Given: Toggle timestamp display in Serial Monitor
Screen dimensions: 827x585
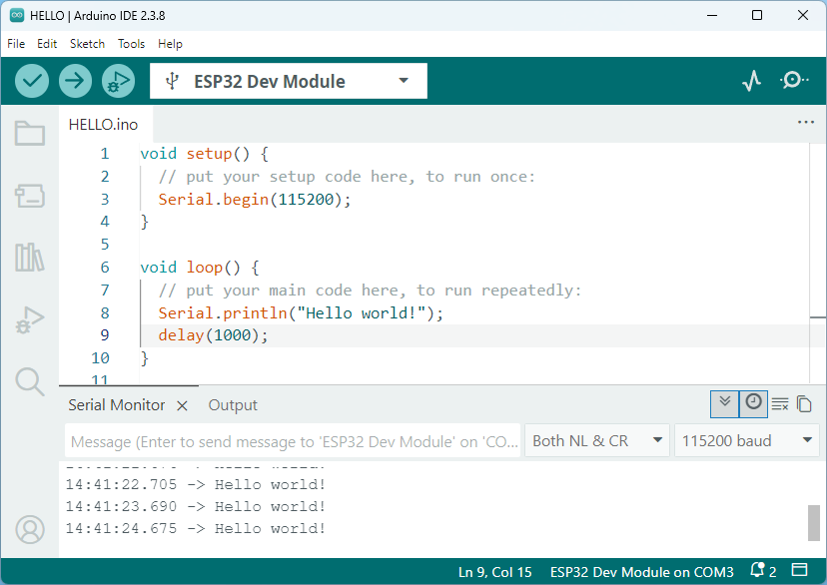Looking at the screenshot, I should (x=753, y=404).
